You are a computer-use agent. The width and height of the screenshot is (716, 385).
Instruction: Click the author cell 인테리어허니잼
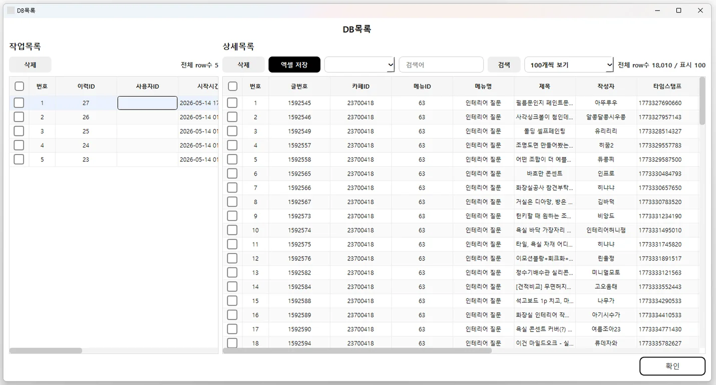click(x=606, y=230)
